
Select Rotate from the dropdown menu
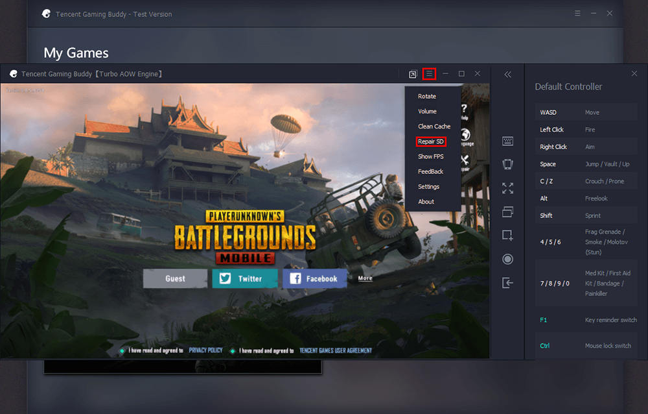point(427,96)
